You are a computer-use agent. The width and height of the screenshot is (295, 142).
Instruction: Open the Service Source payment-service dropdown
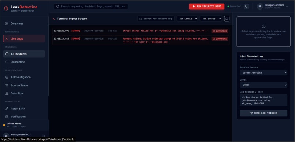click(x=264, y=72)
